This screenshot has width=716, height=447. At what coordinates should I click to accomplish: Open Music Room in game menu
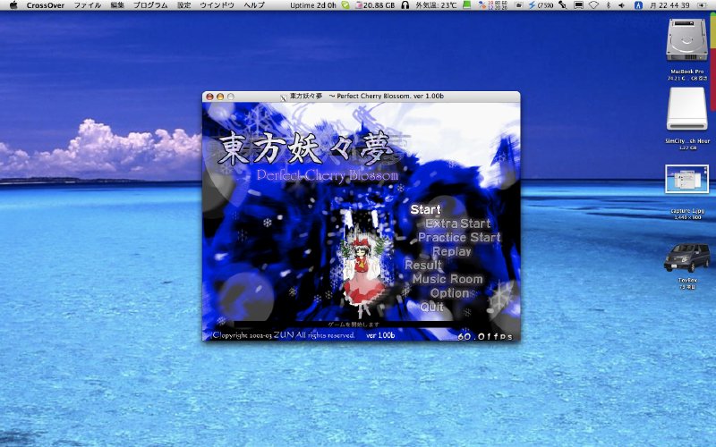point(447,279)
